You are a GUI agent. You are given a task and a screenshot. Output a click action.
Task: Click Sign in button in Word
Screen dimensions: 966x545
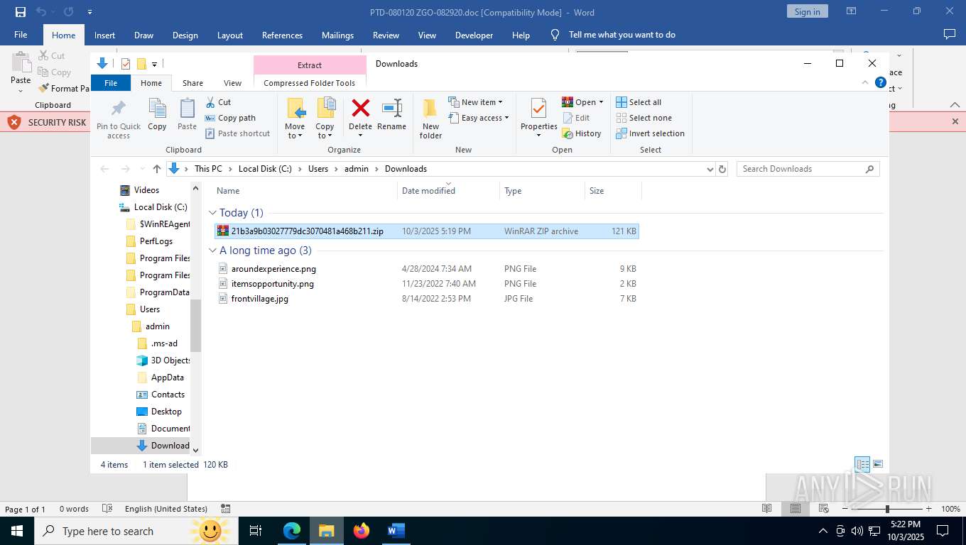[x=807, y=11]
